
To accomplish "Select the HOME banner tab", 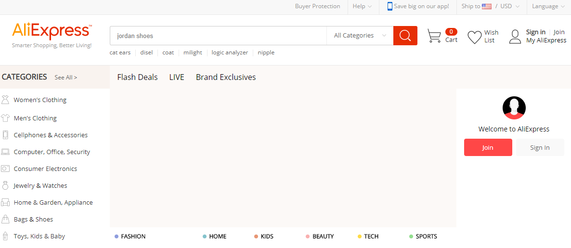I will tap(215, 236).
